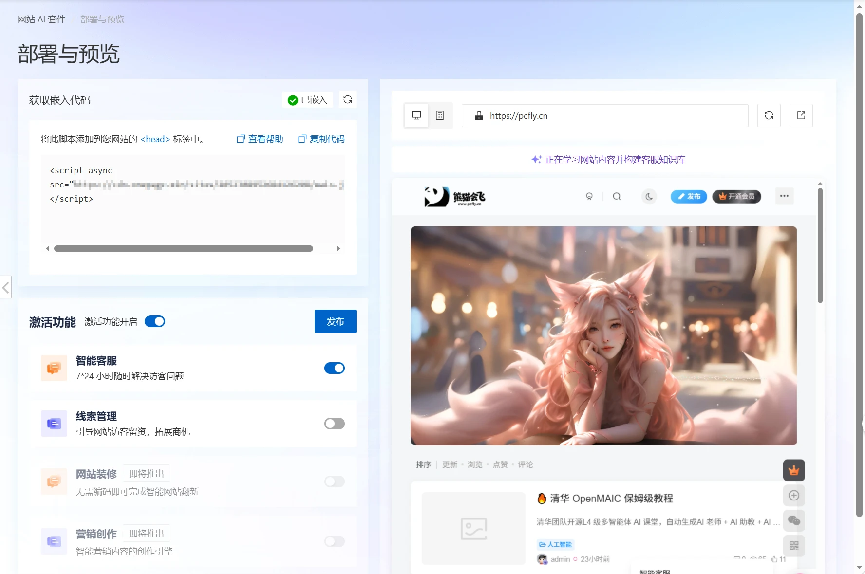This screenshot has height=574, width=865.
Task: Open the 清华 OpenMAIC 保姆级教程 article
Action: coord(611,499)
